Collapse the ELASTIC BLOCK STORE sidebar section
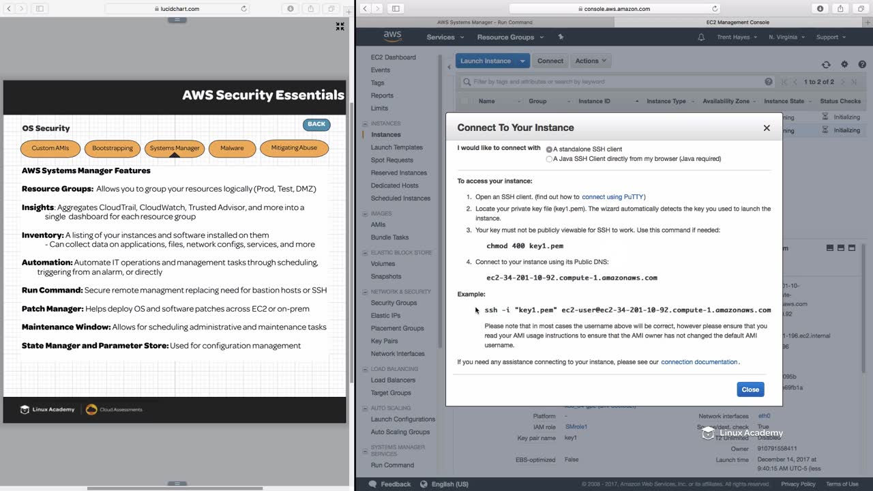873x491 pixels. 366,252
